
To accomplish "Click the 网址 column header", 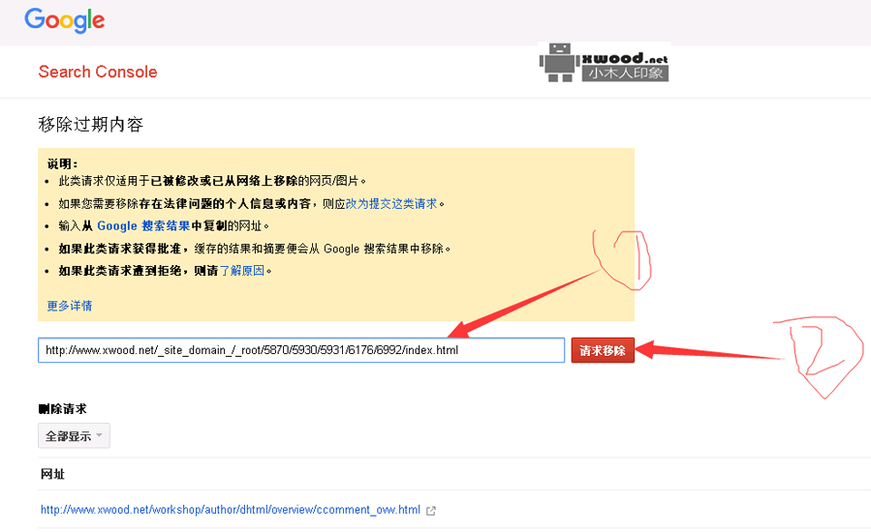I will (x=52, y=474).
